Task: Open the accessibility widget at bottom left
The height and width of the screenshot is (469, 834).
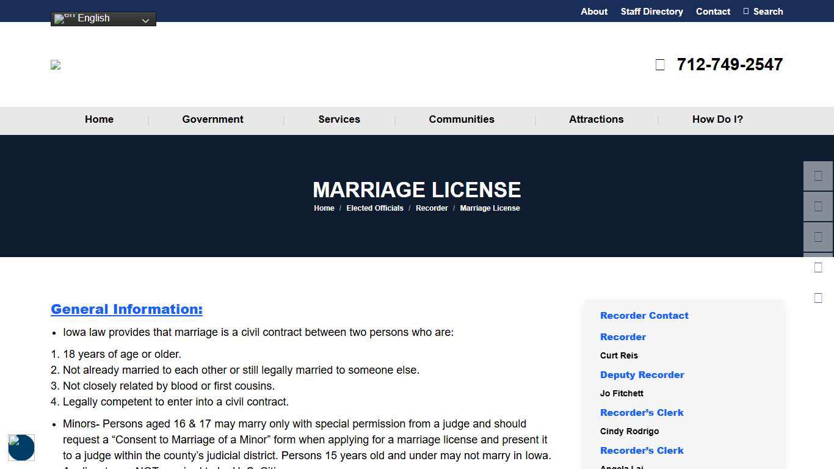Action: coord(21,447)
